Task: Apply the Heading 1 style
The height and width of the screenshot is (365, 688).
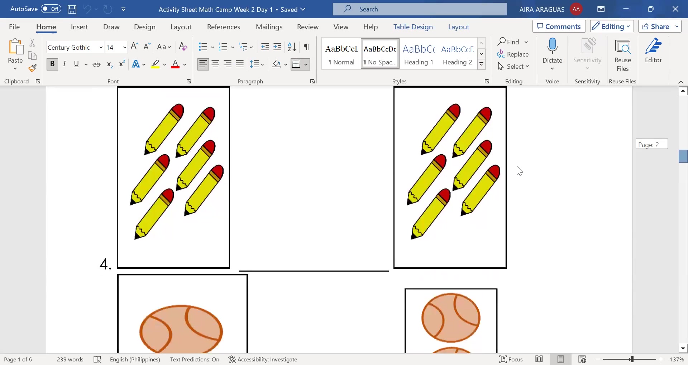Action: (419, 54)
